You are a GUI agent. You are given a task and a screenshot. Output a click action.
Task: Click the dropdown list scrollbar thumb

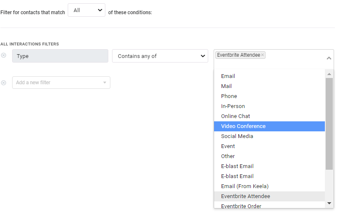[329, 124]
